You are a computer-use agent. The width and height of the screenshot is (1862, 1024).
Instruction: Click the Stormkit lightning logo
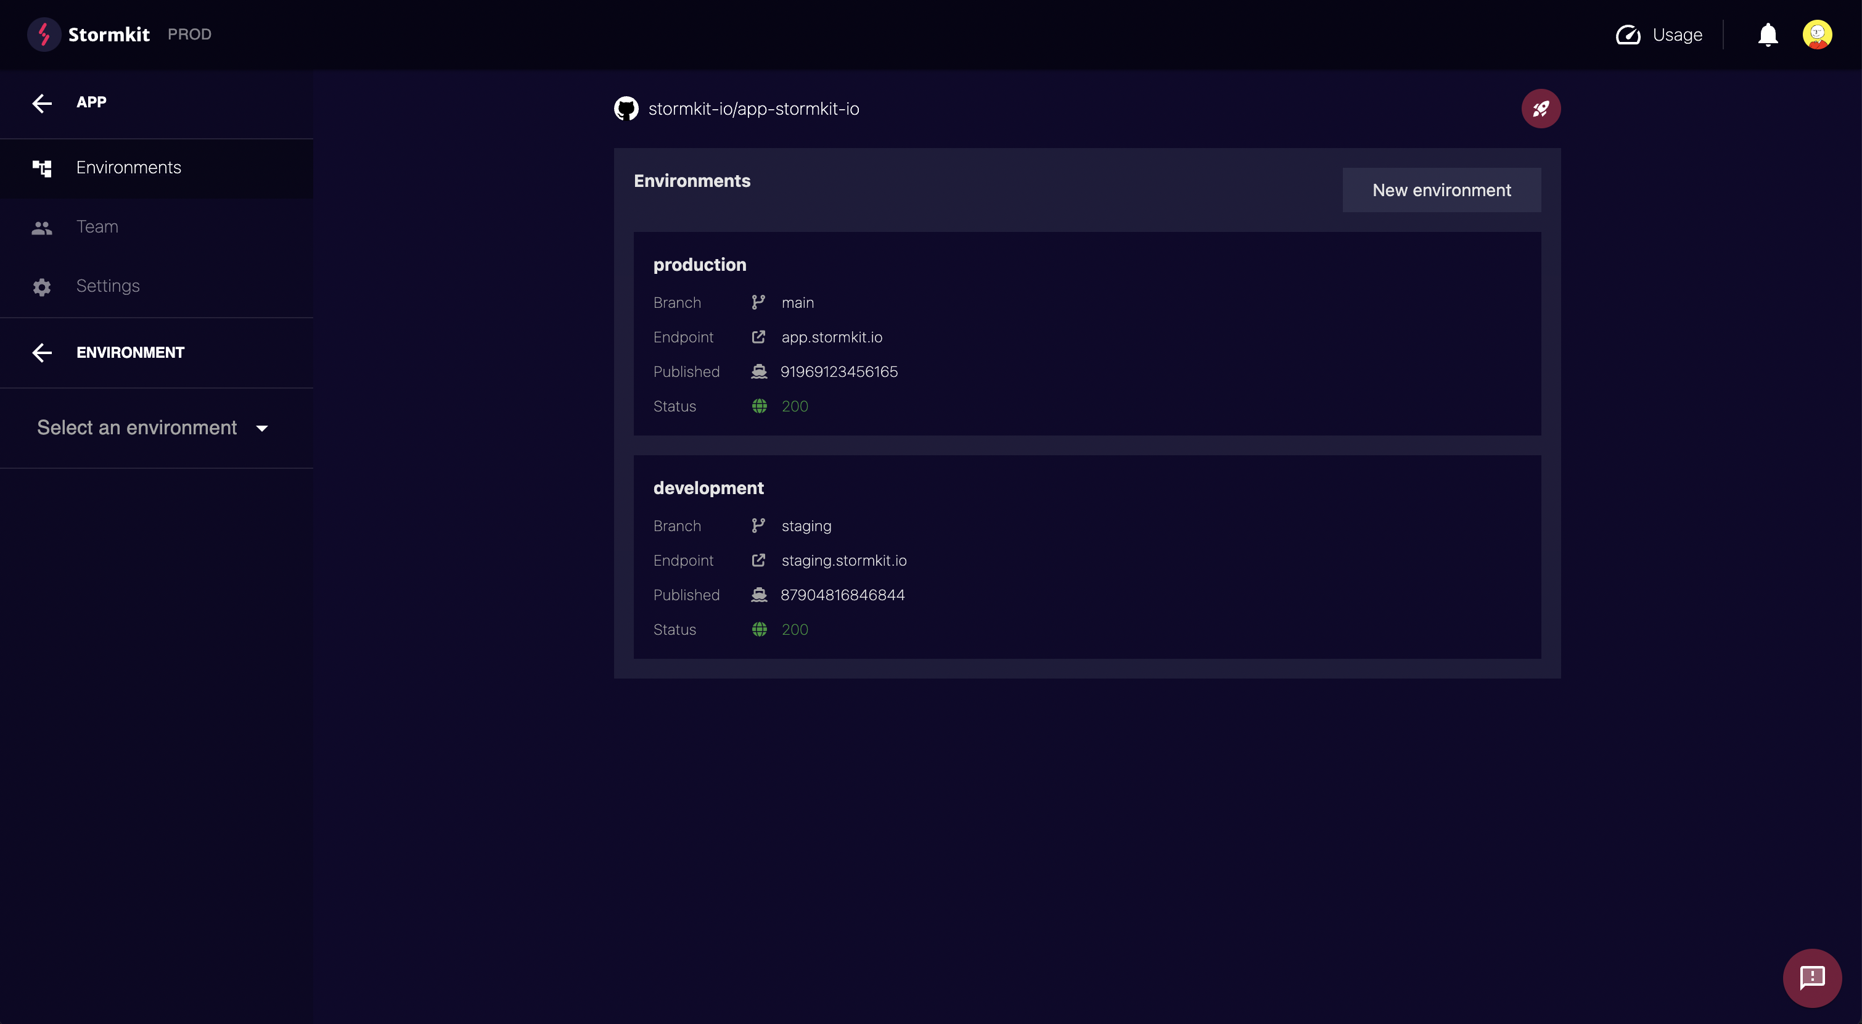[x=43, y=34]
